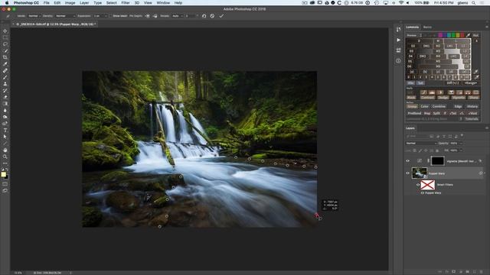The image size is (490, 275).
Task: Open the Layer menu
Action: pos(84,2)
